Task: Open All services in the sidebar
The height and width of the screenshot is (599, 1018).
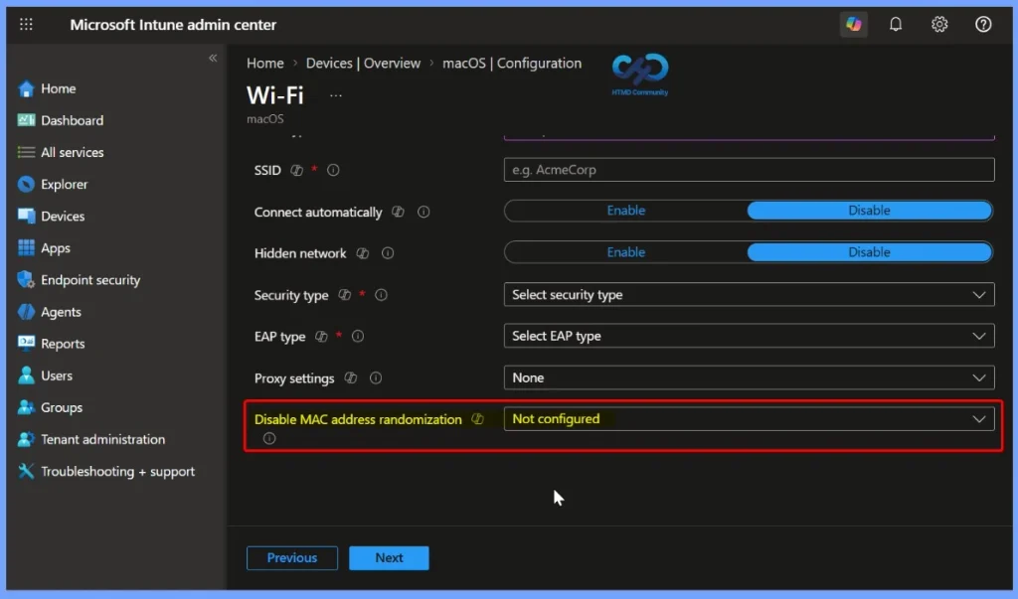Action: coord(72,153)
